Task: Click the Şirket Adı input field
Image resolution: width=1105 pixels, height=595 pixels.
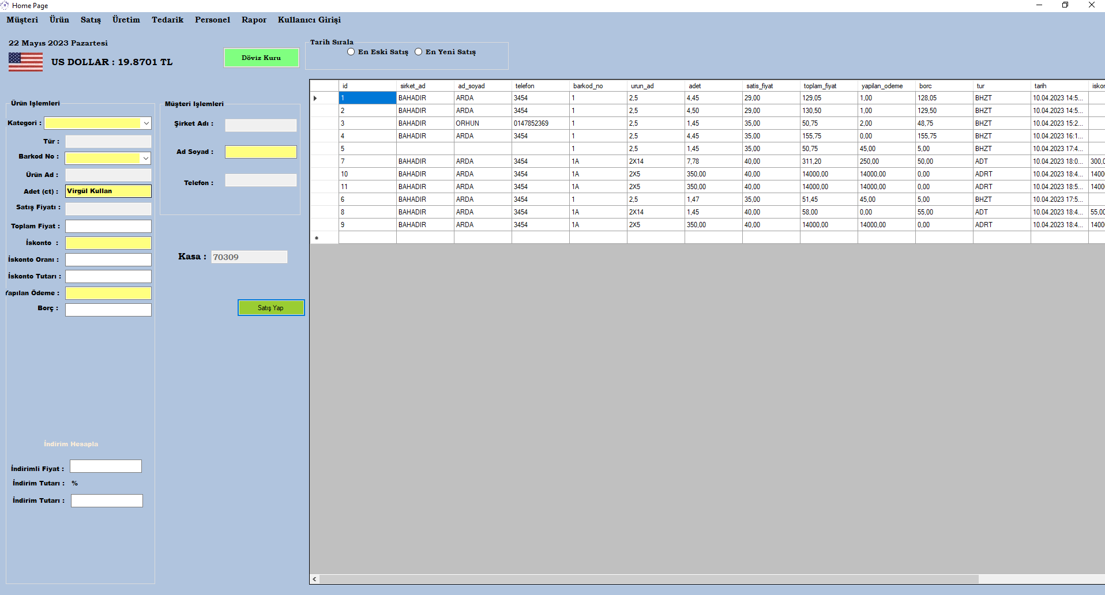Action: coord(261,125)
